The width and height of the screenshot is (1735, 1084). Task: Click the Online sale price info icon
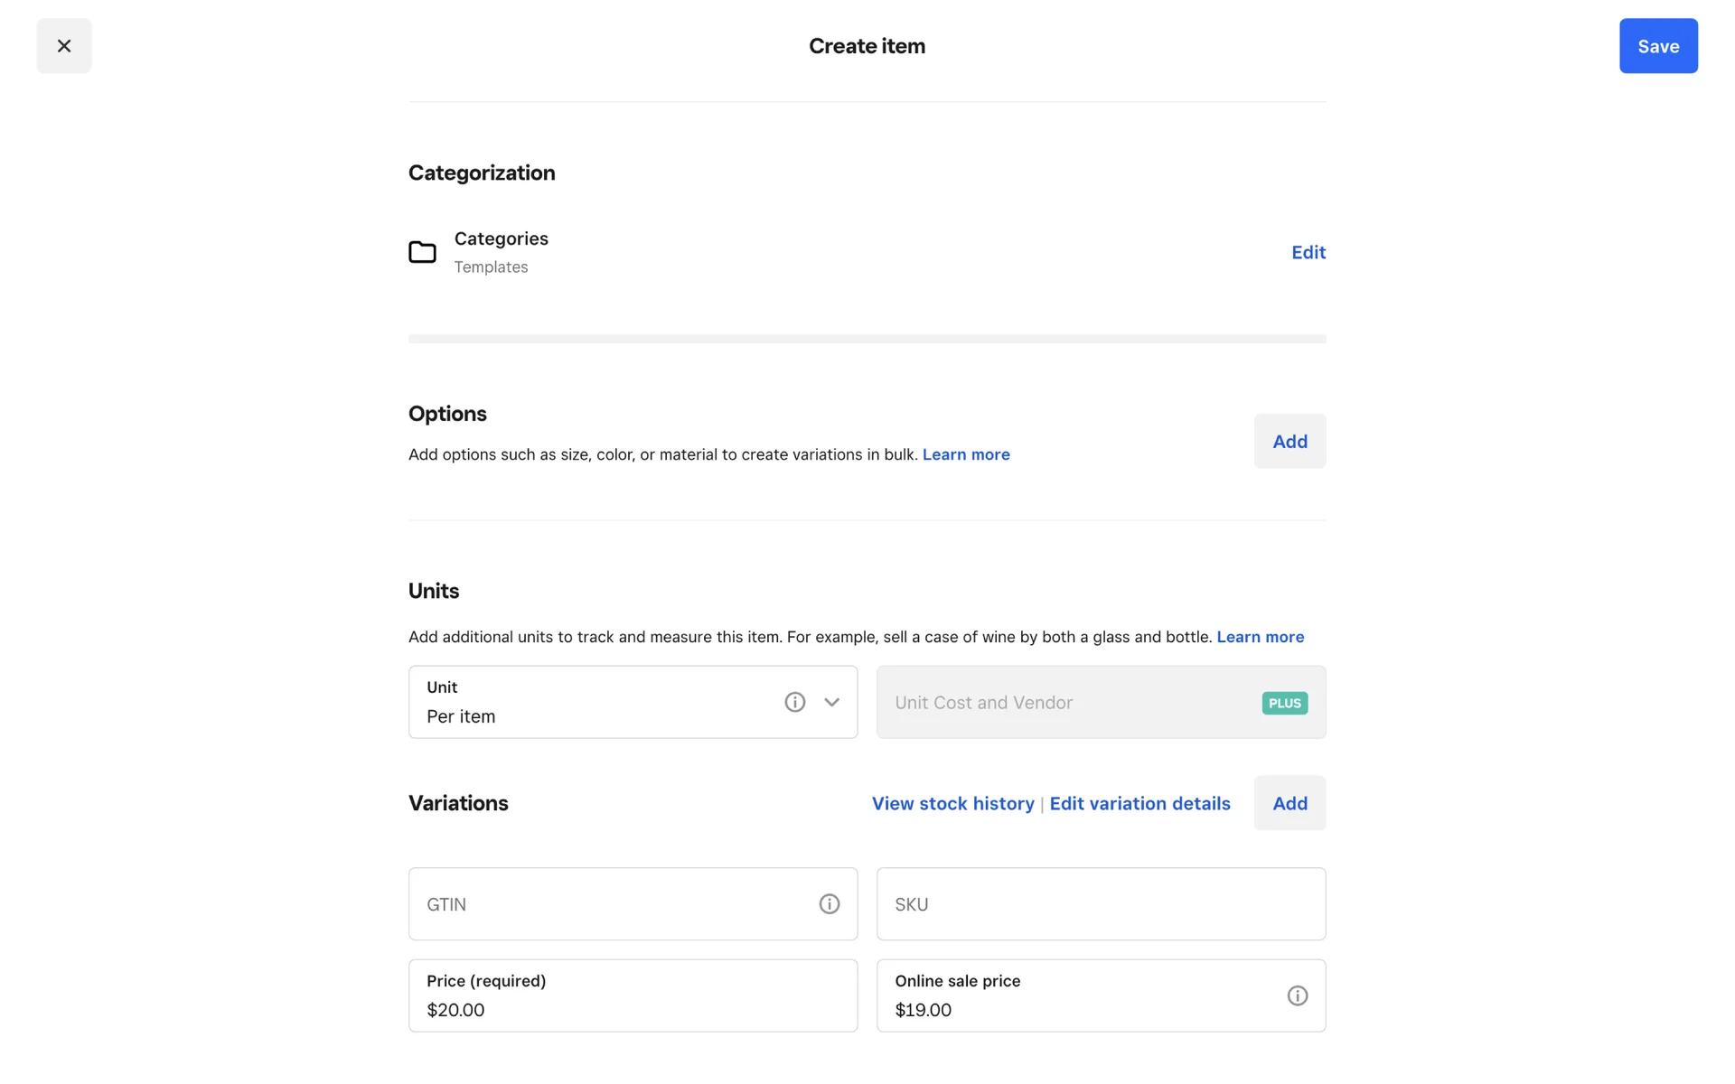point(1297,995)
